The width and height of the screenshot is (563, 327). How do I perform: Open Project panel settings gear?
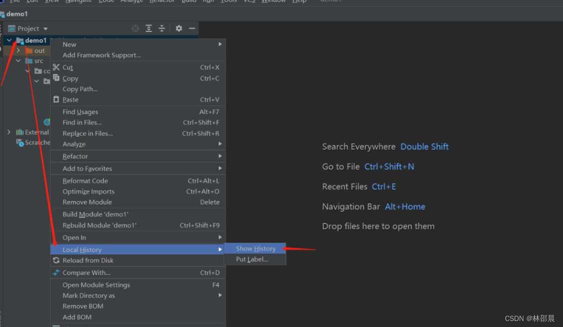point(179,28)
